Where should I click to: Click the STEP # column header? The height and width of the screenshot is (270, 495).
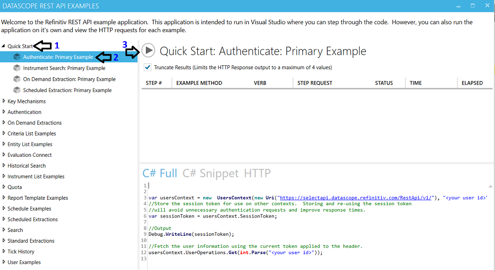[154, 83]
